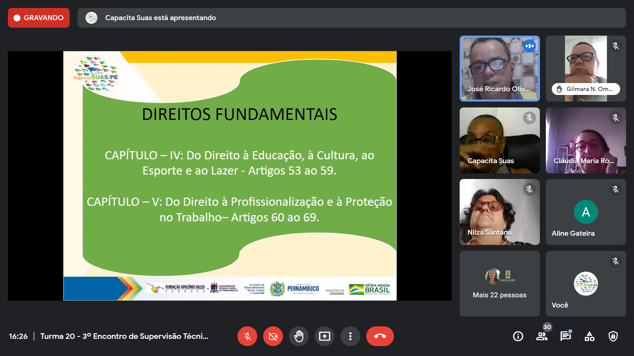Screen dimensions: 634x356
Task: Click the muted mic icon on Nilza Santana
Action: (x=529, y=189)
